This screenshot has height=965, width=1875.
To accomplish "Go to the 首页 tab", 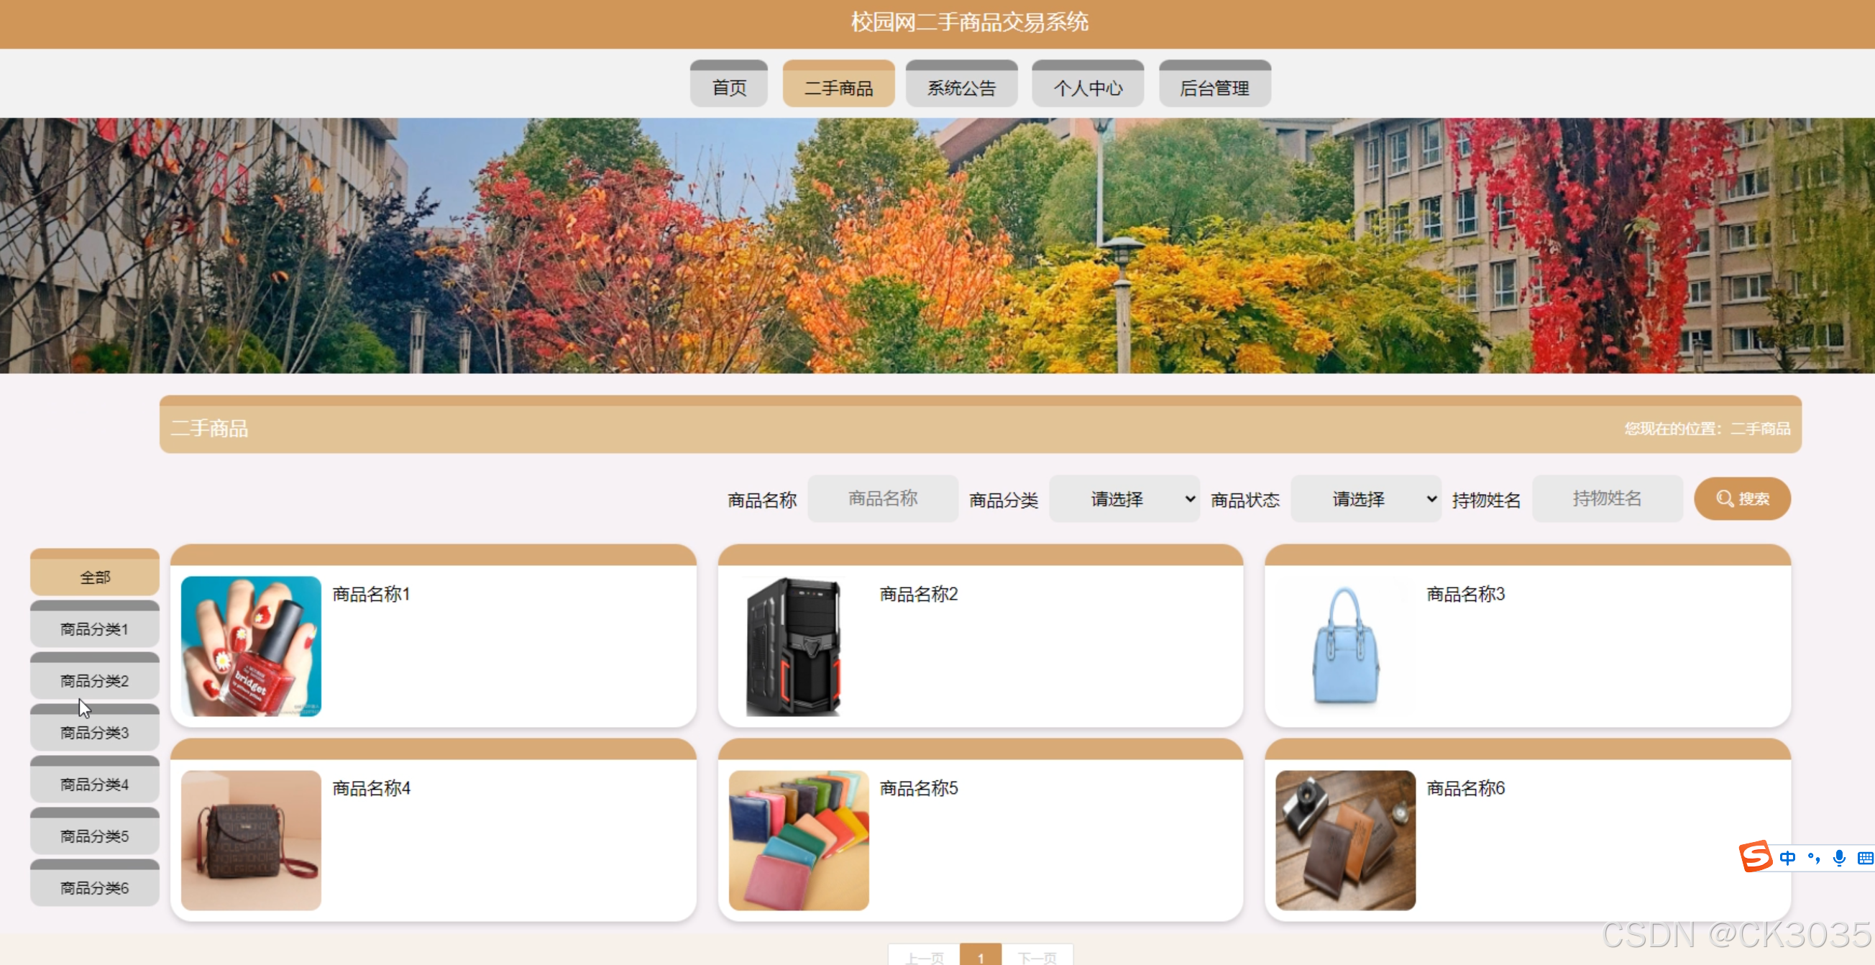I will [x=728, y=87].
